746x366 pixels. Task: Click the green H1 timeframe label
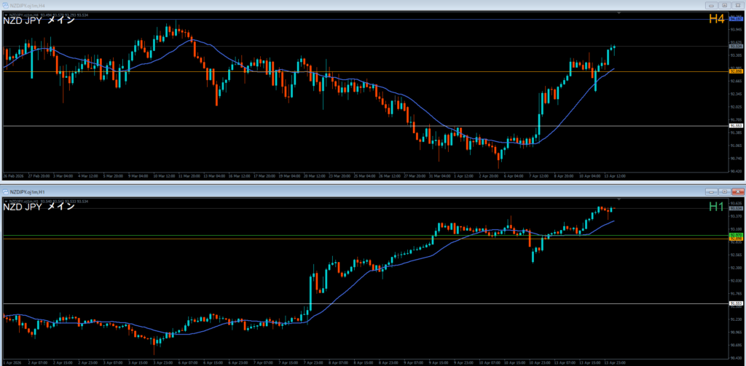click(716, 207)
